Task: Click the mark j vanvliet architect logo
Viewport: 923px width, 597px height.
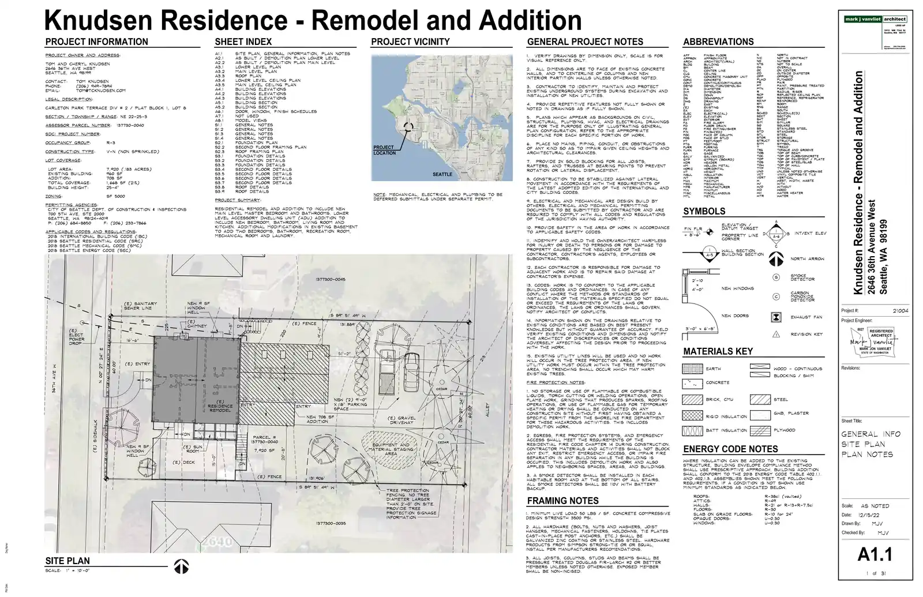Action: (x=875, y=20)
